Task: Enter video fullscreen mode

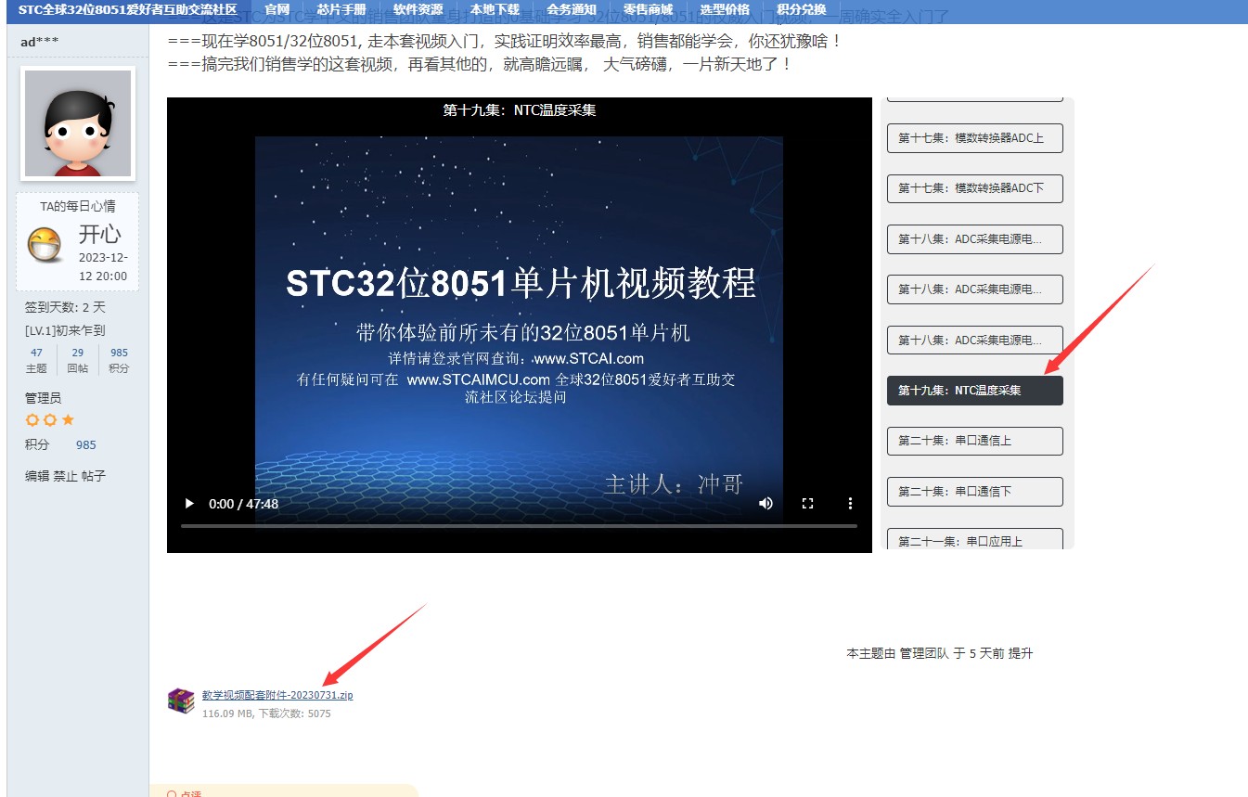Action: [807, 504]
